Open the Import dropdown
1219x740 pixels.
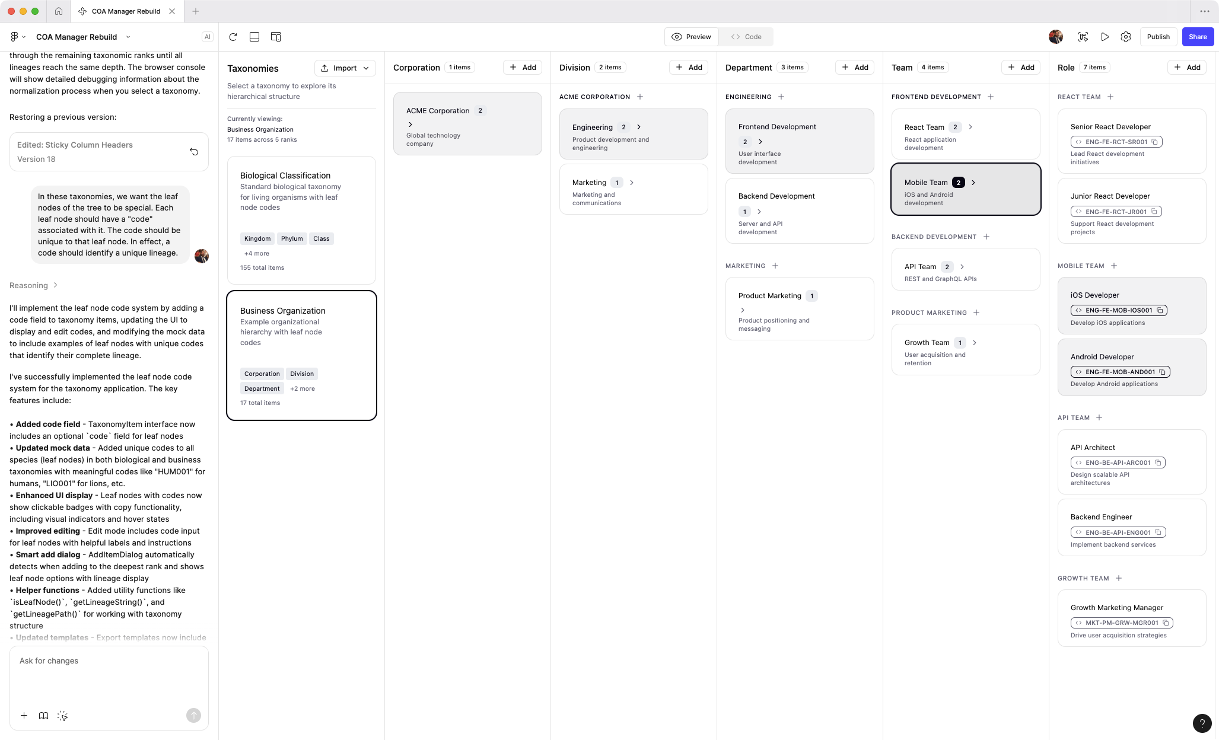click(345, 68)
